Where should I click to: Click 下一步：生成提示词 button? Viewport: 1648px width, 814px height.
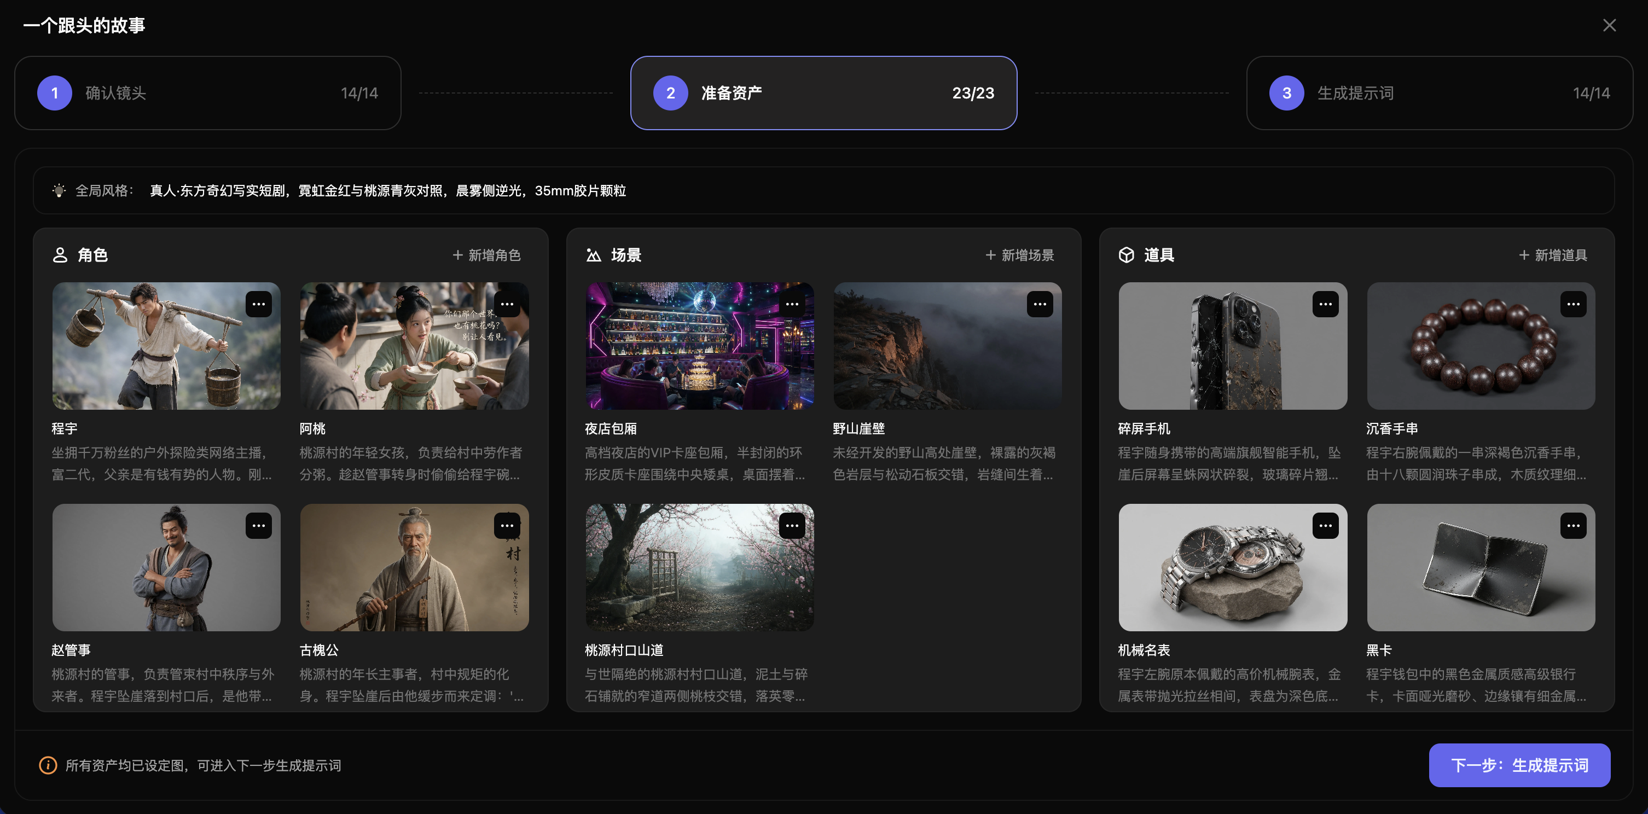[1519, 765]
